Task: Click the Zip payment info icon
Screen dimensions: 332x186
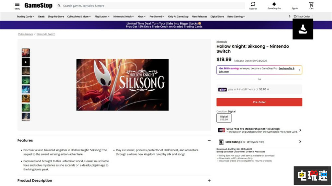Action: pos(268,89)
